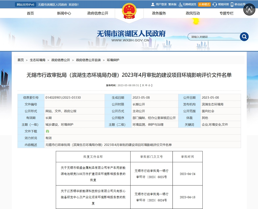The width and height of the screenshot is (258, 209).
Task: Click the mobile app phone icon
Action: 232,4
